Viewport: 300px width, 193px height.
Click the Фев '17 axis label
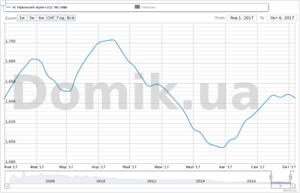37,167
